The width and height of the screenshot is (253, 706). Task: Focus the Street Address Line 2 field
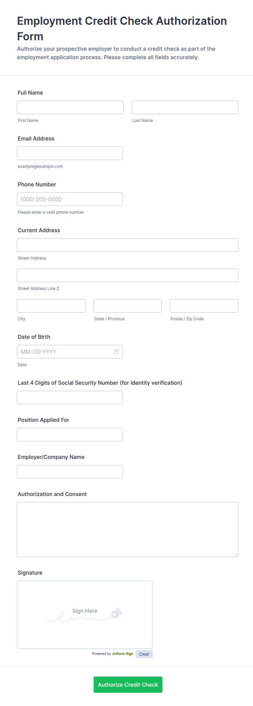(128, 275)
